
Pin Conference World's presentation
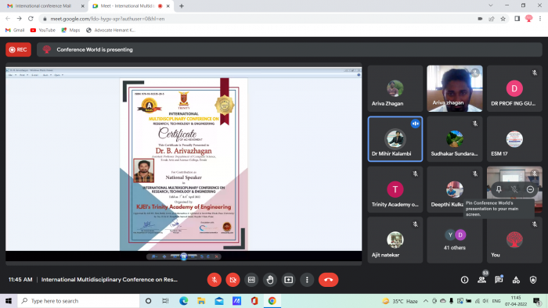499,189
